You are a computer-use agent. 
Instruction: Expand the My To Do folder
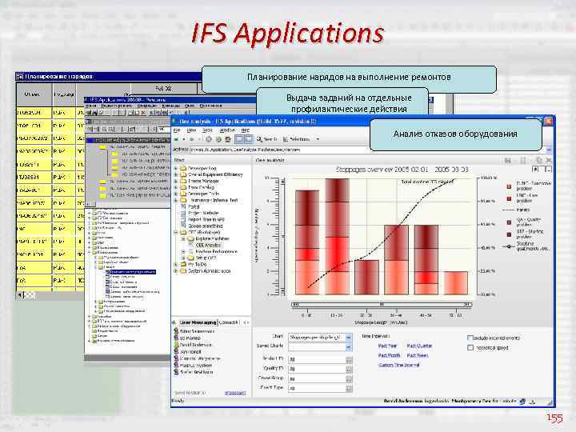[x=175, y=265]
